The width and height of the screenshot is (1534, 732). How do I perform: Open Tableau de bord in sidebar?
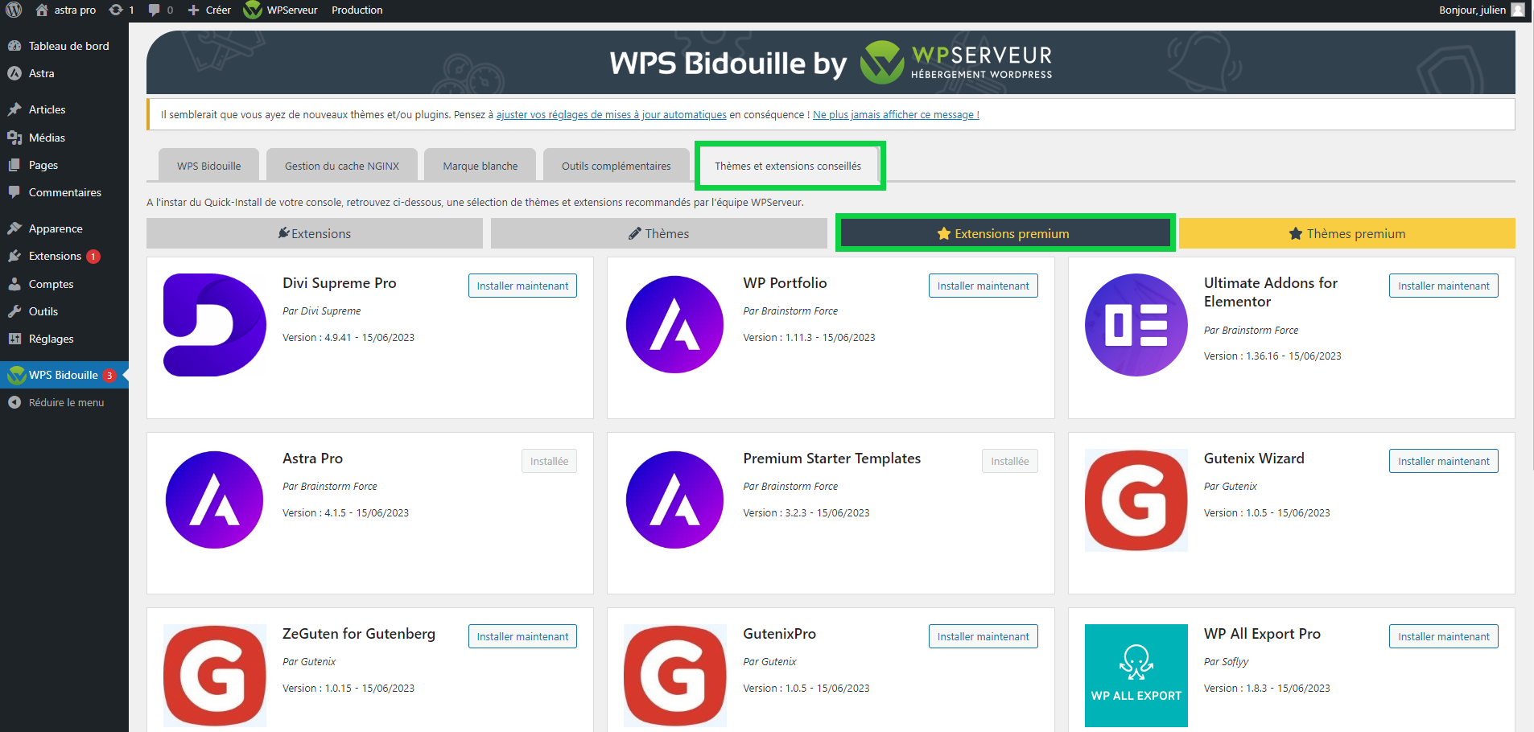pos(64,46)
